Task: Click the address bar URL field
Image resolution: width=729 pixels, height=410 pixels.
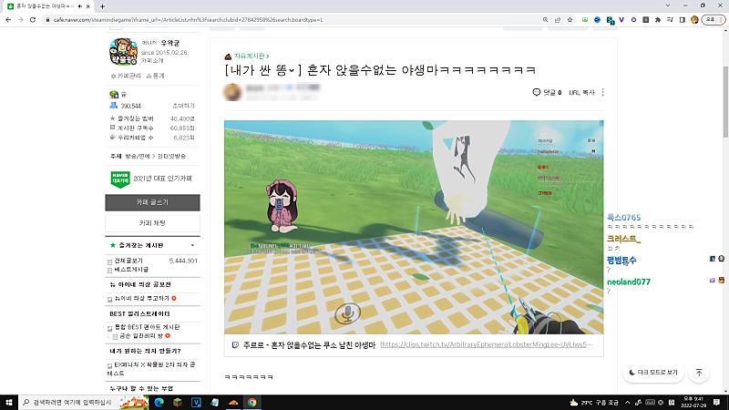Action: [293, 20]
